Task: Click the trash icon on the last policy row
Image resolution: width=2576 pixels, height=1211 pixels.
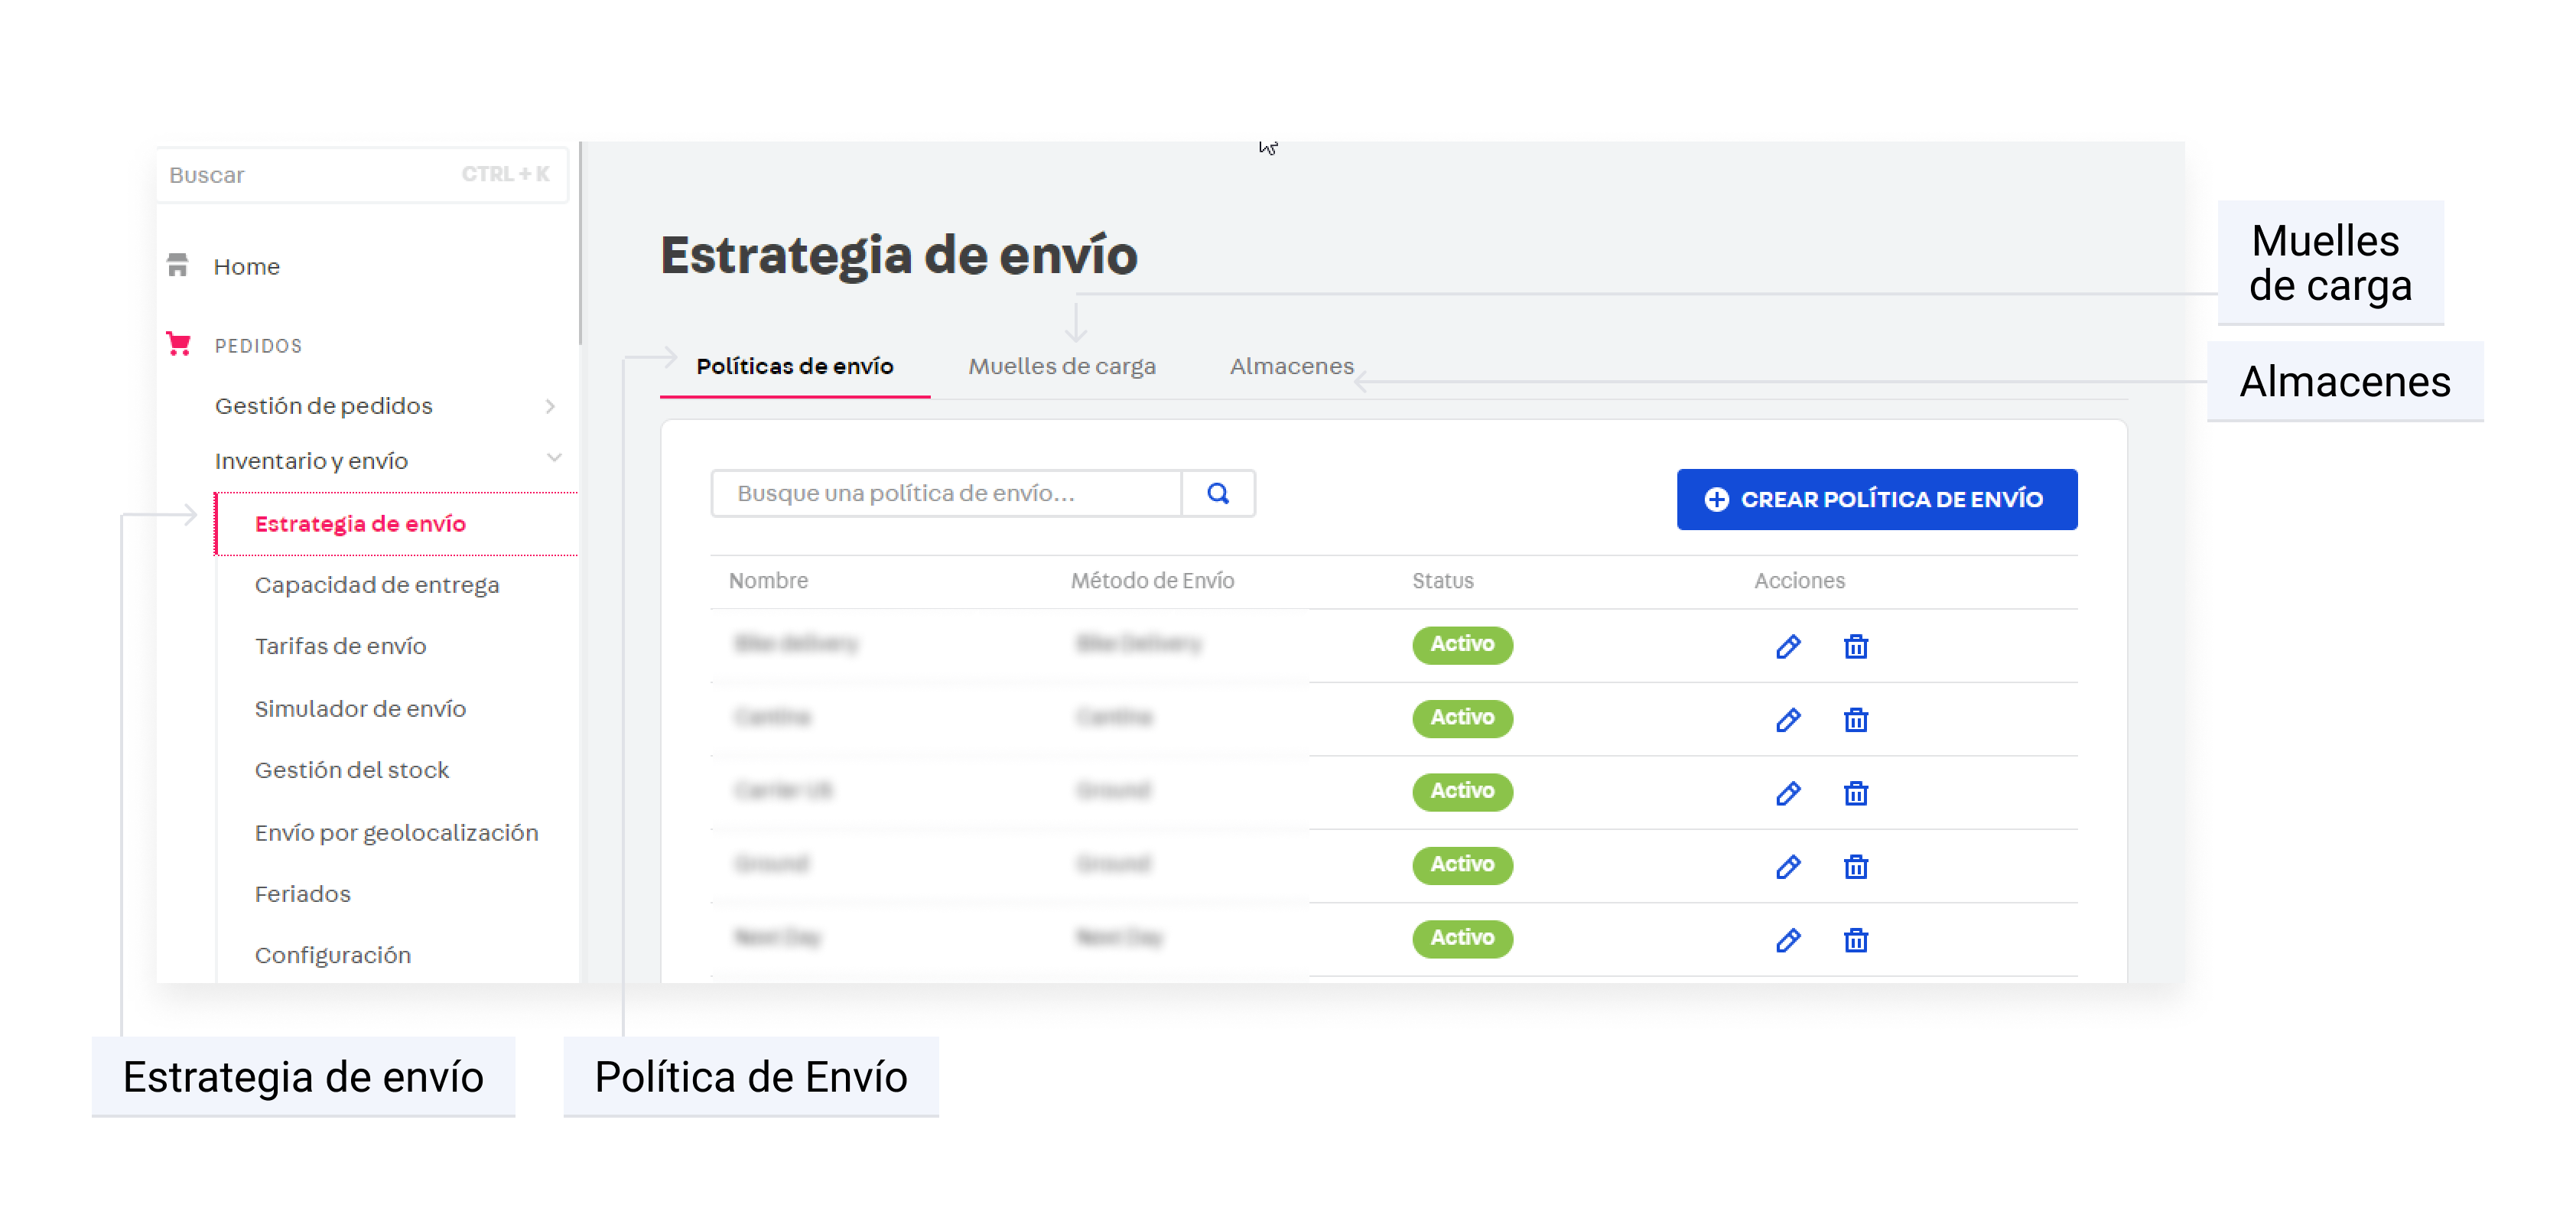Action: click(1855, 940)
